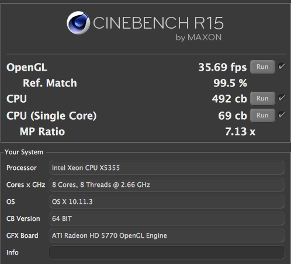291x264 pixels.
Task: Click the Ref. Match label
Action: [x=50, y=83]
